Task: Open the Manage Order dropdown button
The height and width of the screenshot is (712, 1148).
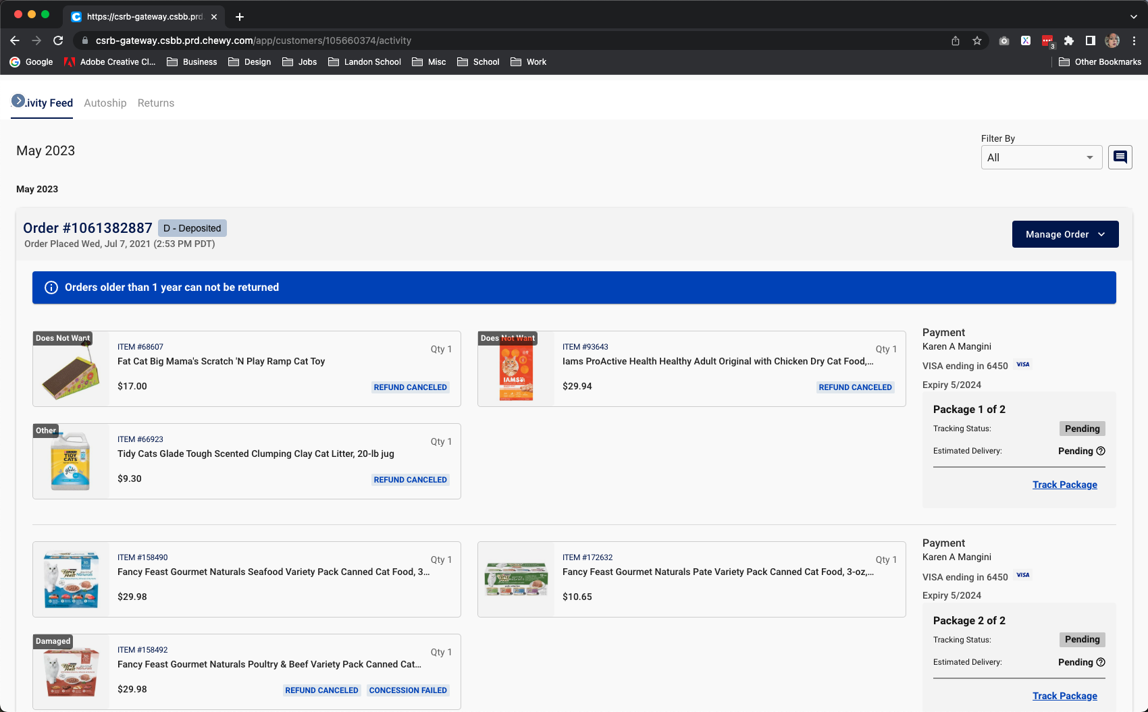Action: click(x=1065, y=234)
